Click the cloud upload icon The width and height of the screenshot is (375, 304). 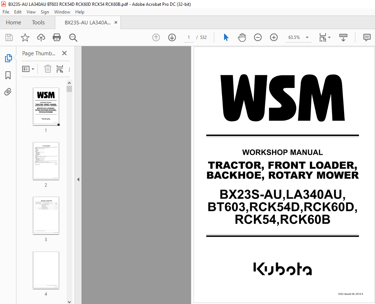[41, 37]
